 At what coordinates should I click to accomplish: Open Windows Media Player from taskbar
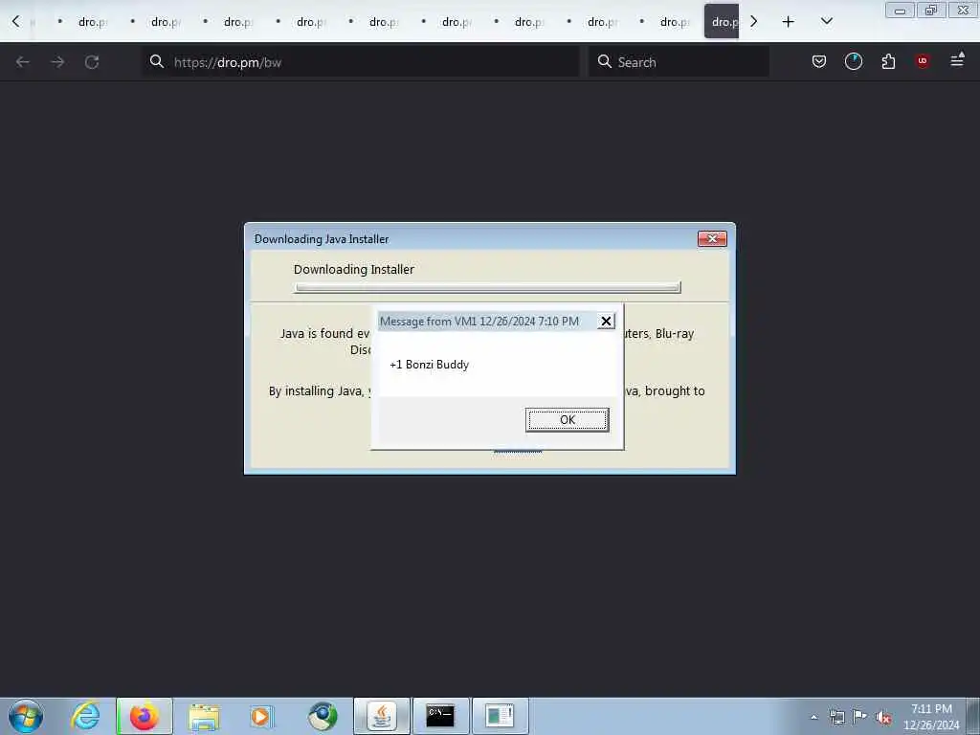(262, 716)
